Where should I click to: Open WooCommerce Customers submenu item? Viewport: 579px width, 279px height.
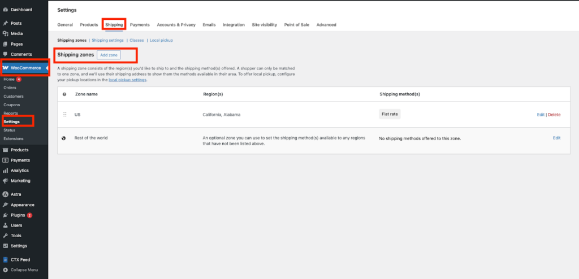click(14, 97)
